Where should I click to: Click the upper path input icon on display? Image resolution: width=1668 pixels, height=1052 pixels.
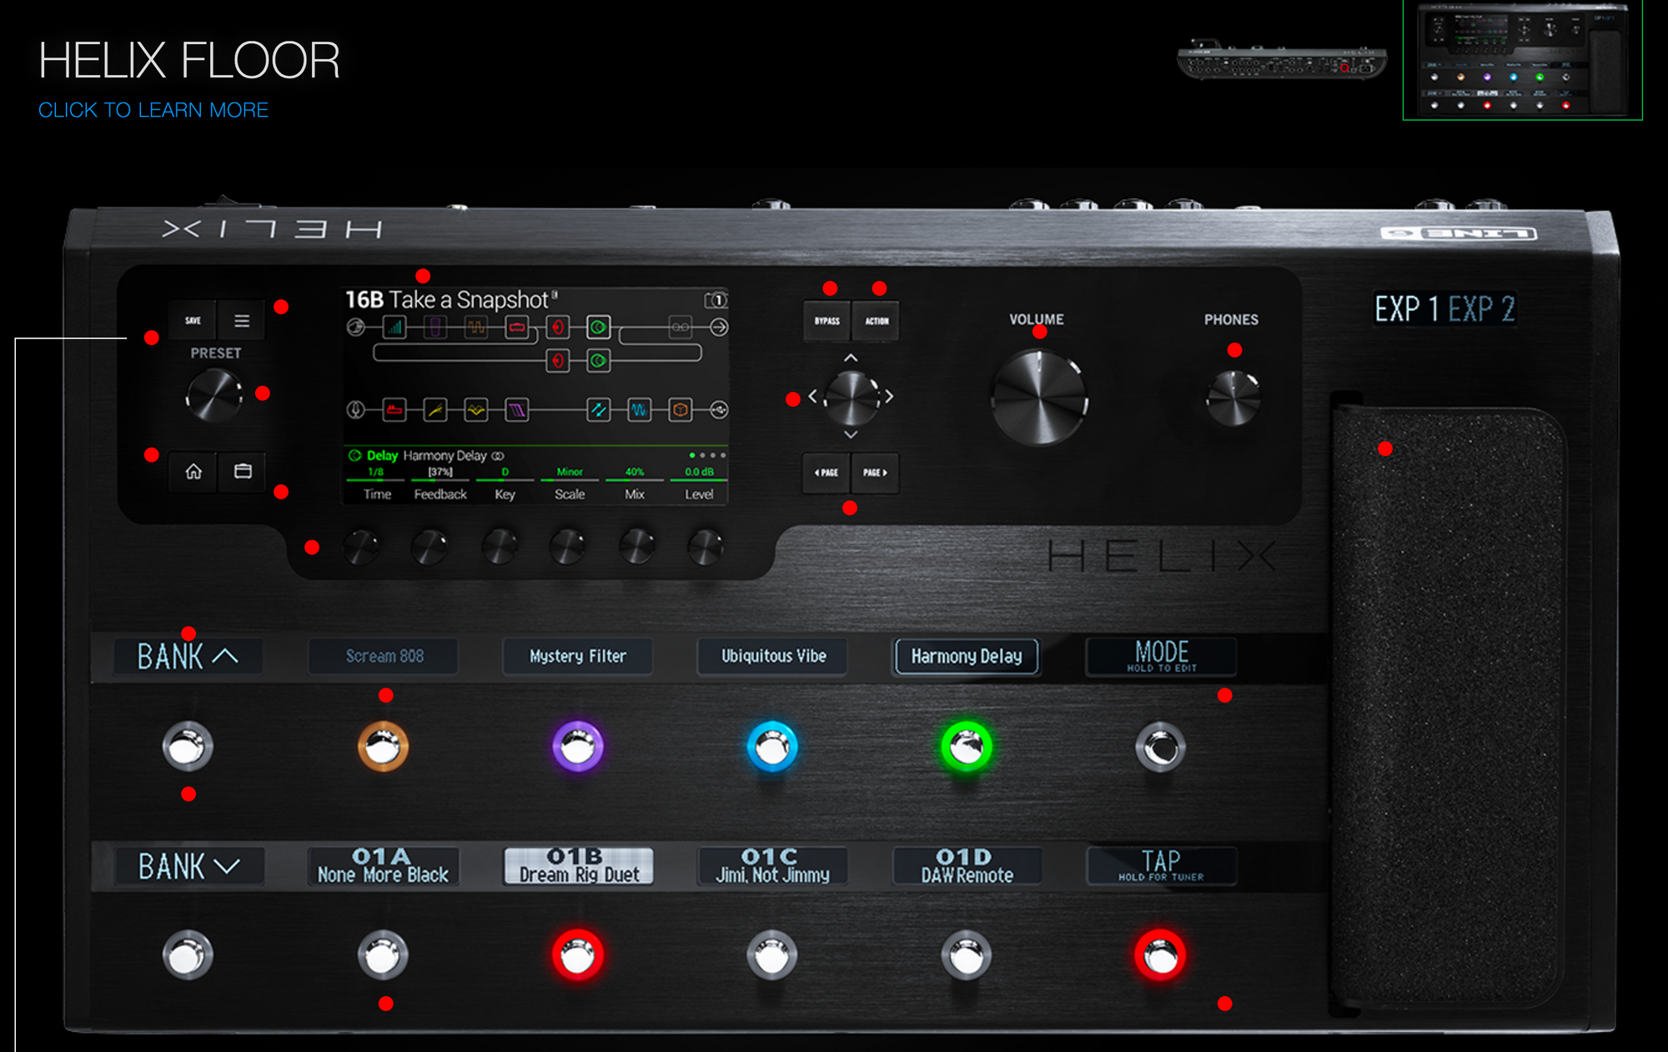click(355, 327)
